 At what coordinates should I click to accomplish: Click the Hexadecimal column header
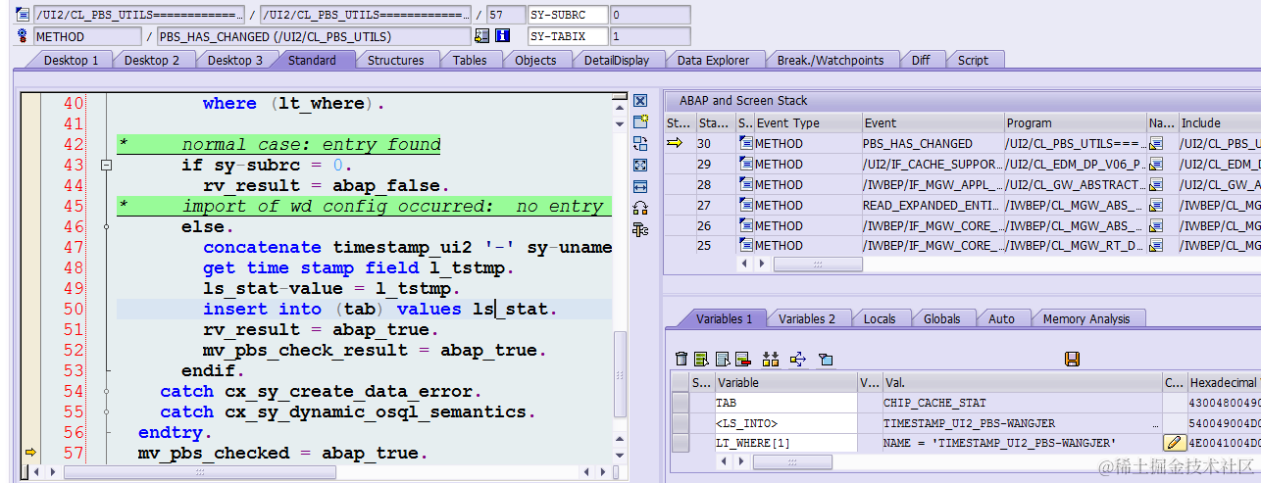[1224, 382]
